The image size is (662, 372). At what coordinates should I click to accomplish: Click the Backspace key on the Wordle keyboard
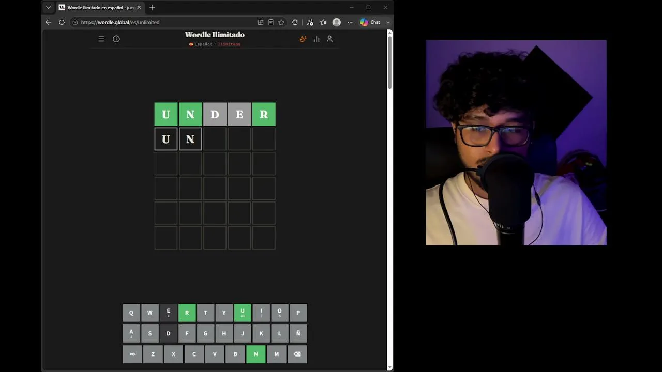tap(297, 354)
